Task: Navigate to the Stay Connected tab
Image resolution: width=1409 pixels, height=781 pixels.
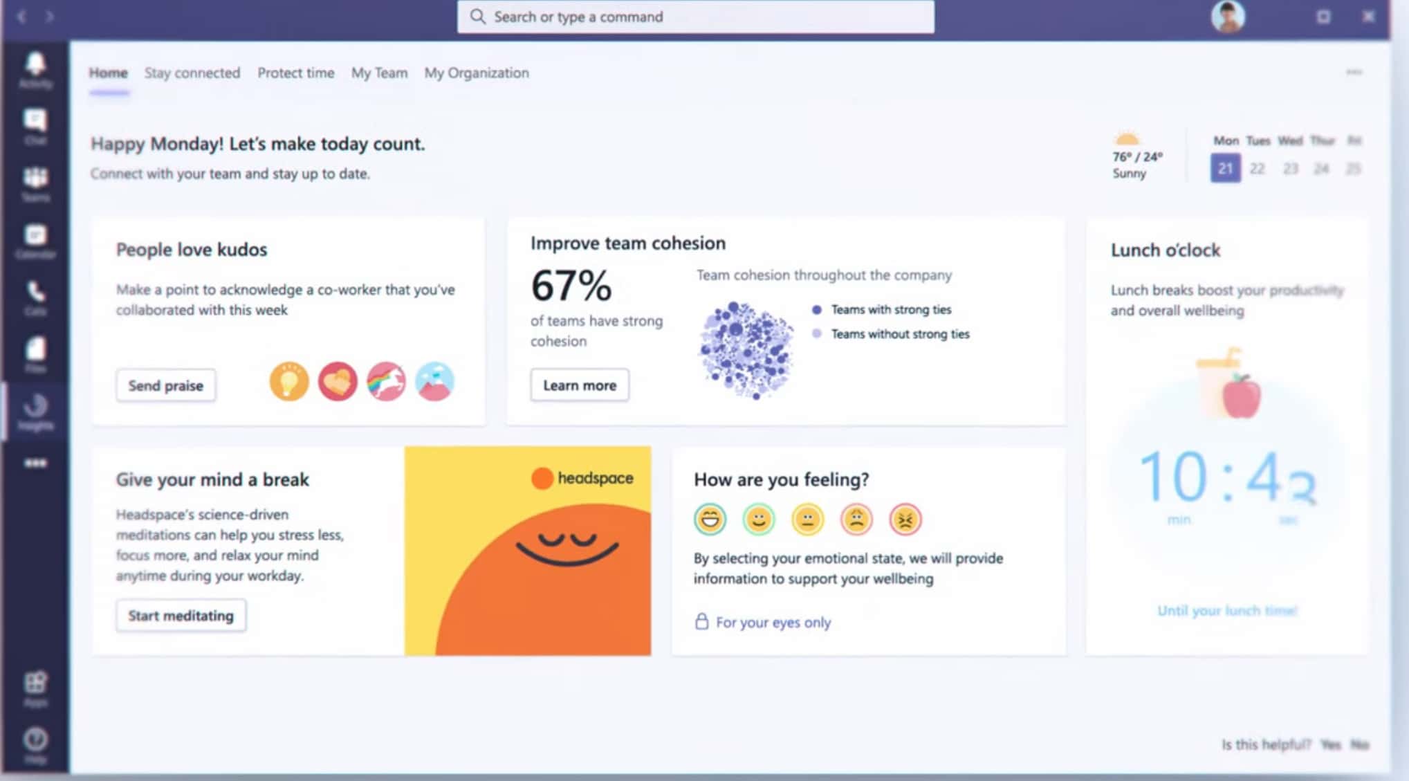Action: click(192, 72)
